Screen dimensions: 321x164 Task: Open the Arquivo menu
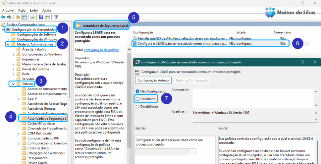(x=8, y=10)
